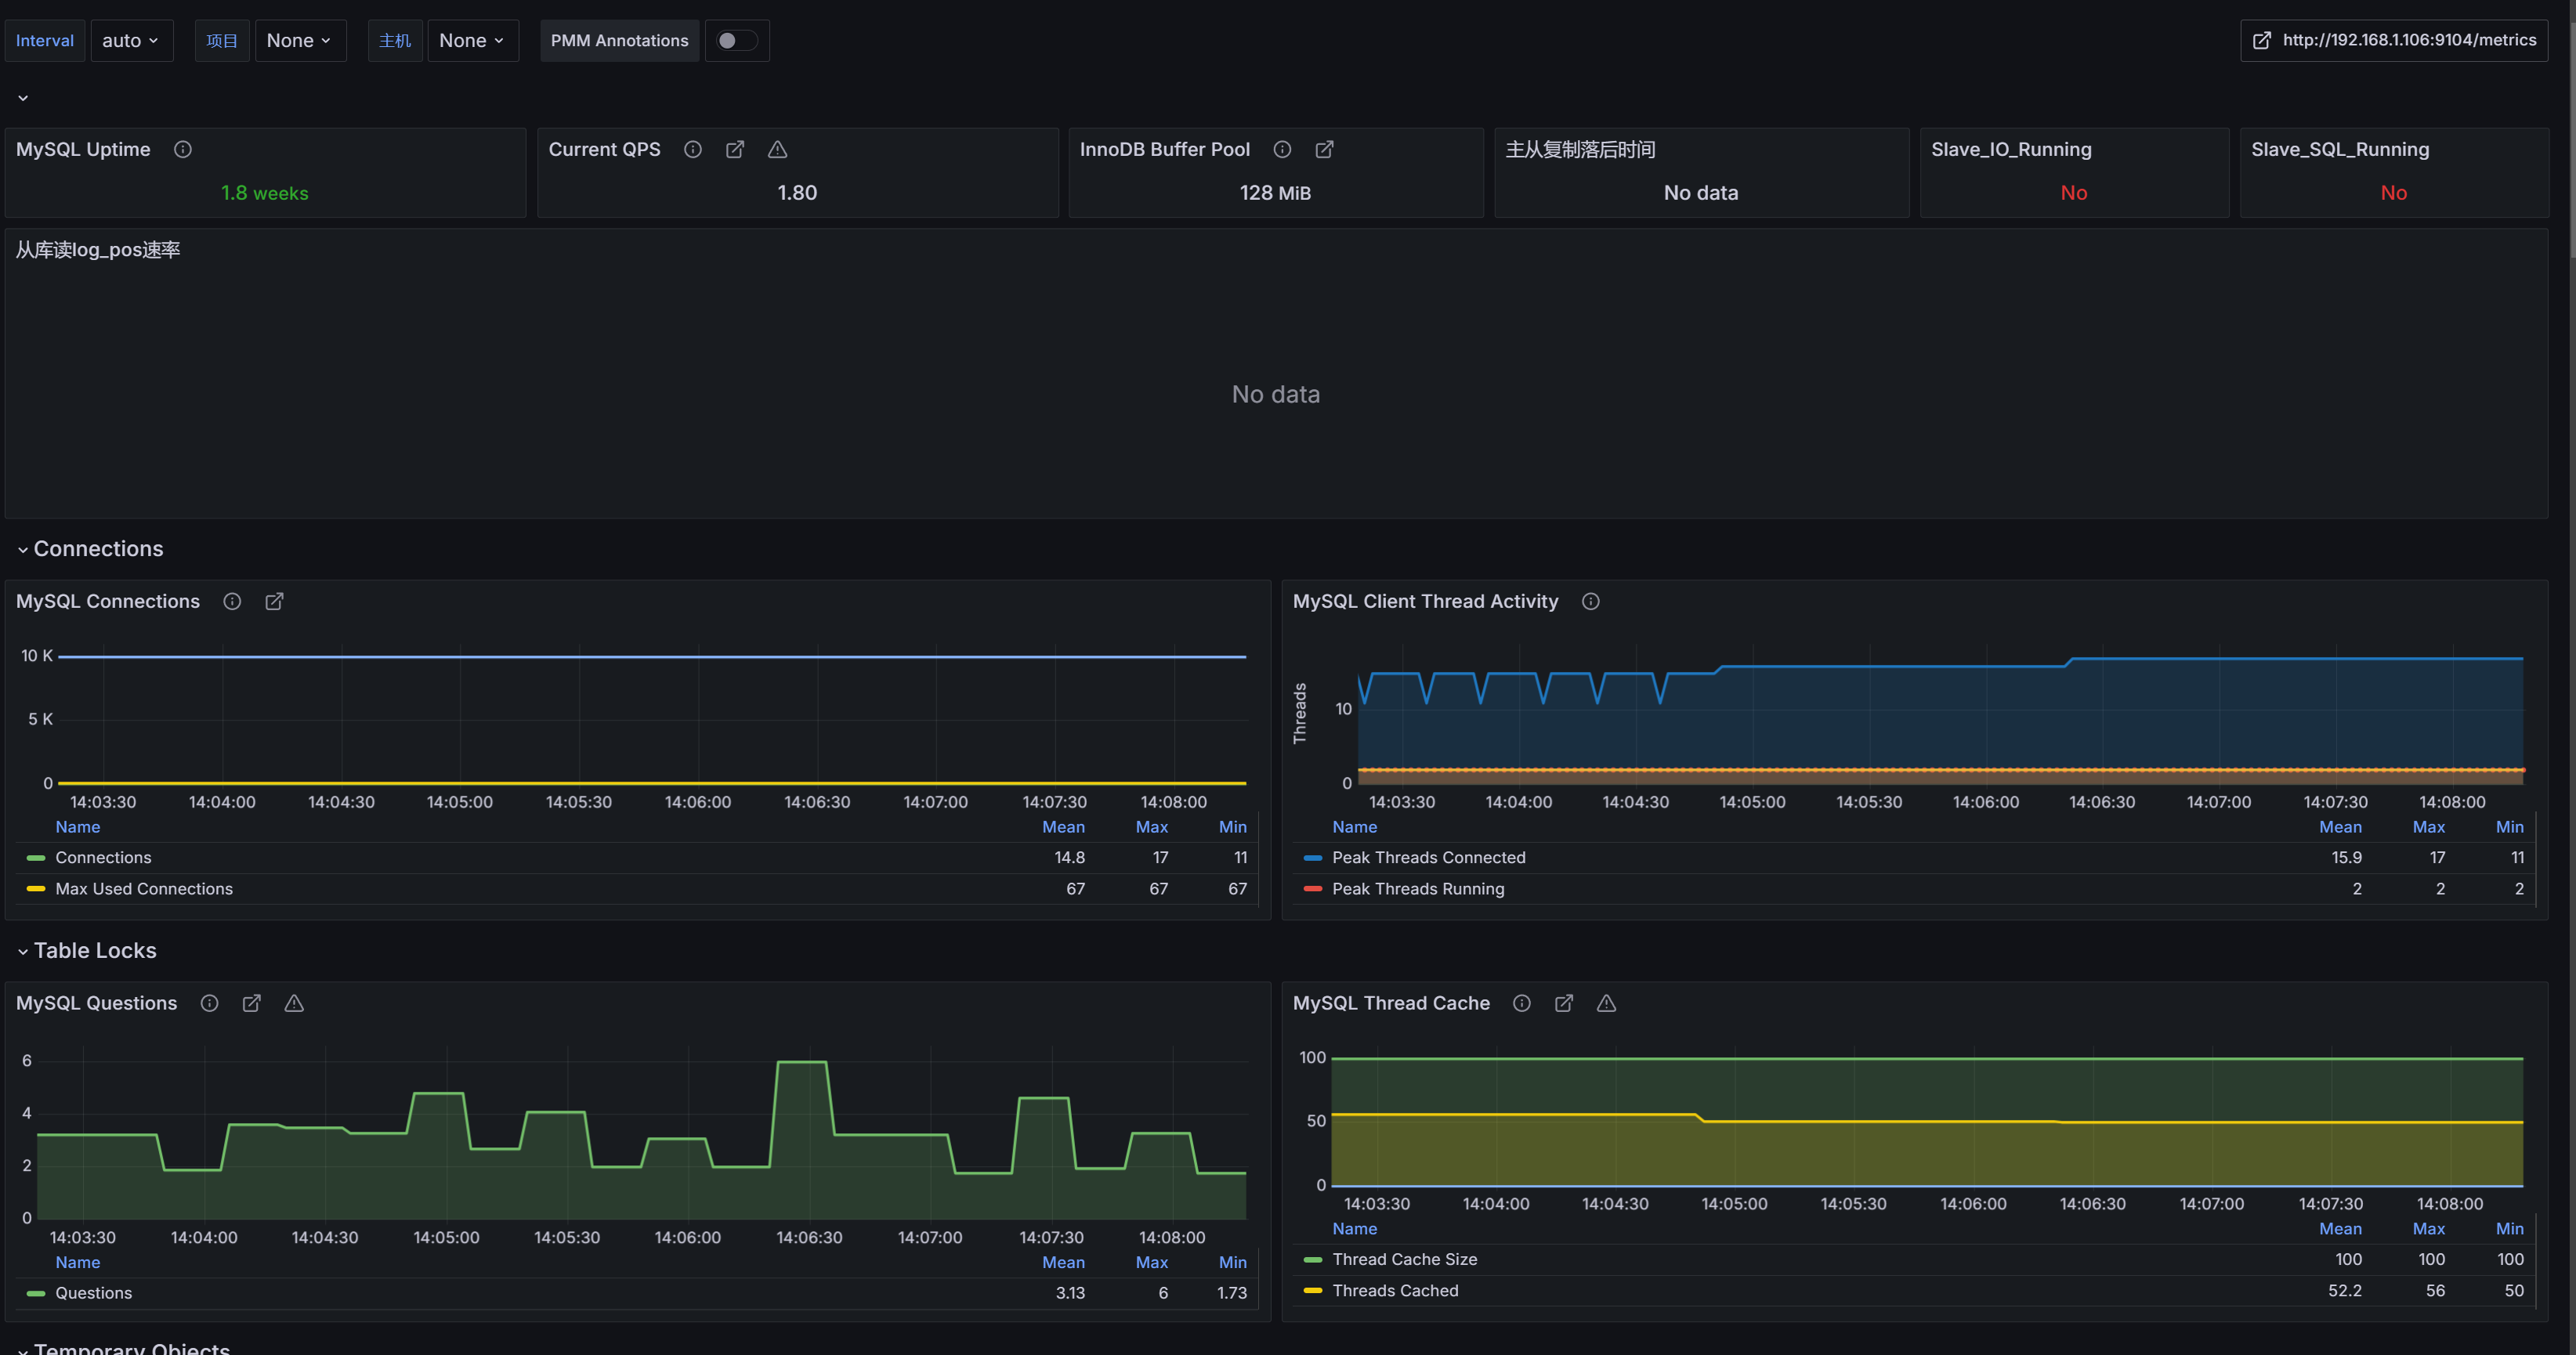Click Max Used Connections yellow swatch
Viewport: 2576px width, 1355px height.
[36, 889]
